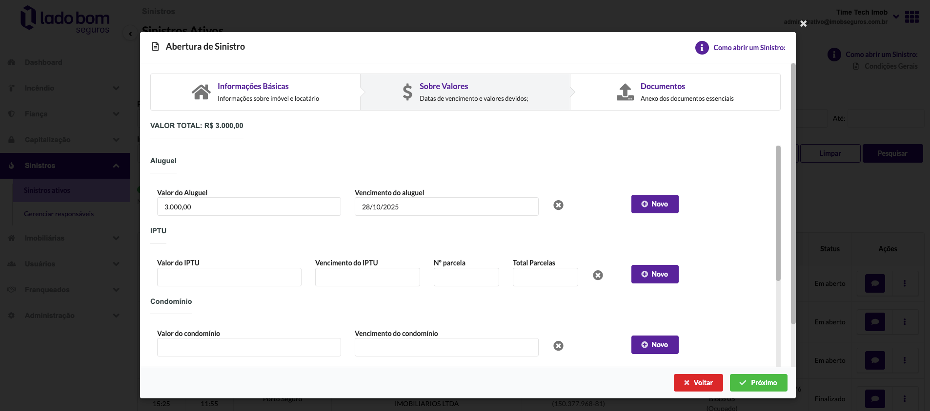The width and height of the screenshot is (930, 411).
Task: Click the Franqueados handshake icon in sidebar
Action: point(12,290)
